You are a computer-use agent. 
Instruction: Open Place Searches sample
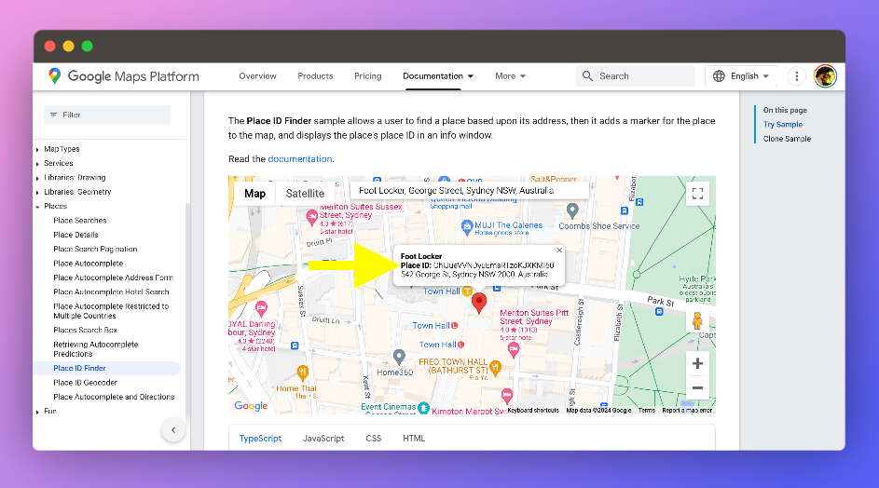79,220
